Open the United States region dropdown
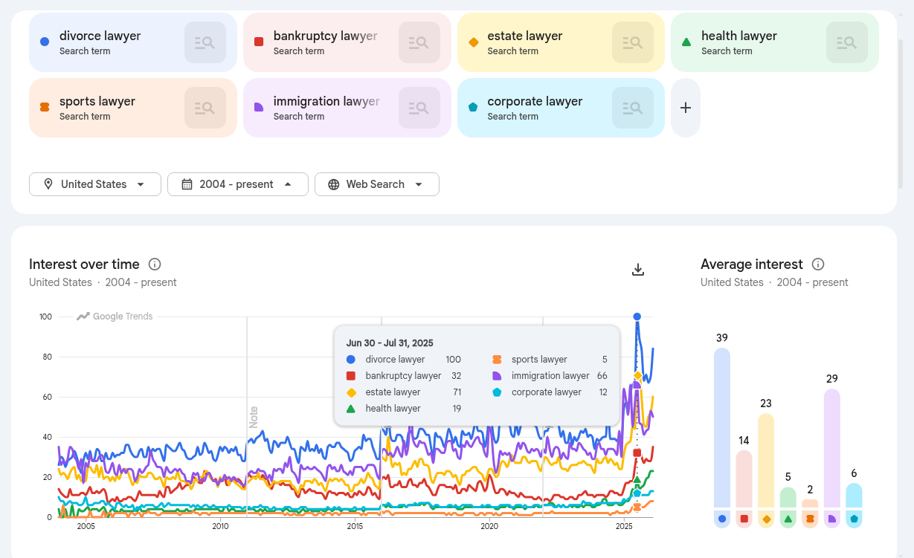This screenshot has height=558, width=914. [95, 184]
